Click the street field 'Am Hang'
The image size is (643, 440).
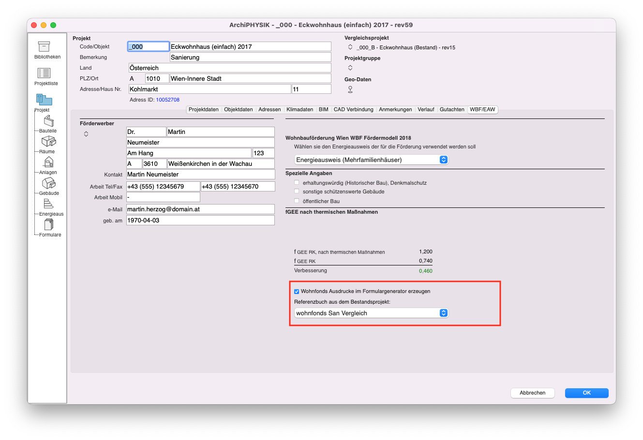(x=189, y=153)
